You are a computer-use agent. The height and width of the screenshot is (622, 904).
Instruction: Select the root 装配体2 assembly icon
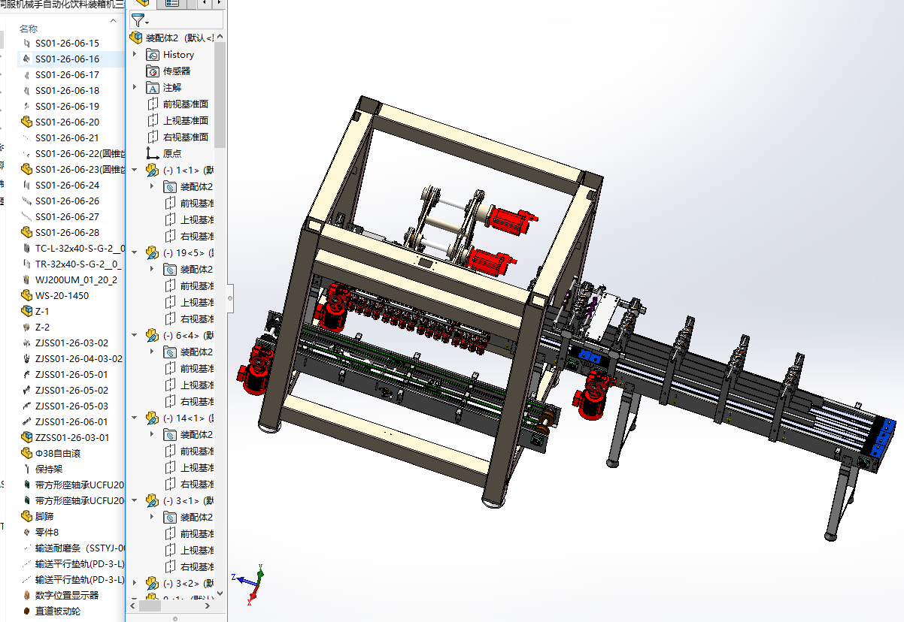pos(136,38)
